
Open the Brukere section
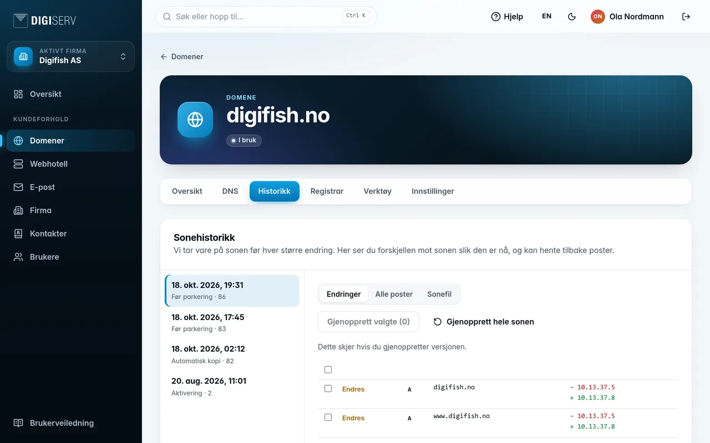point(70,257)
